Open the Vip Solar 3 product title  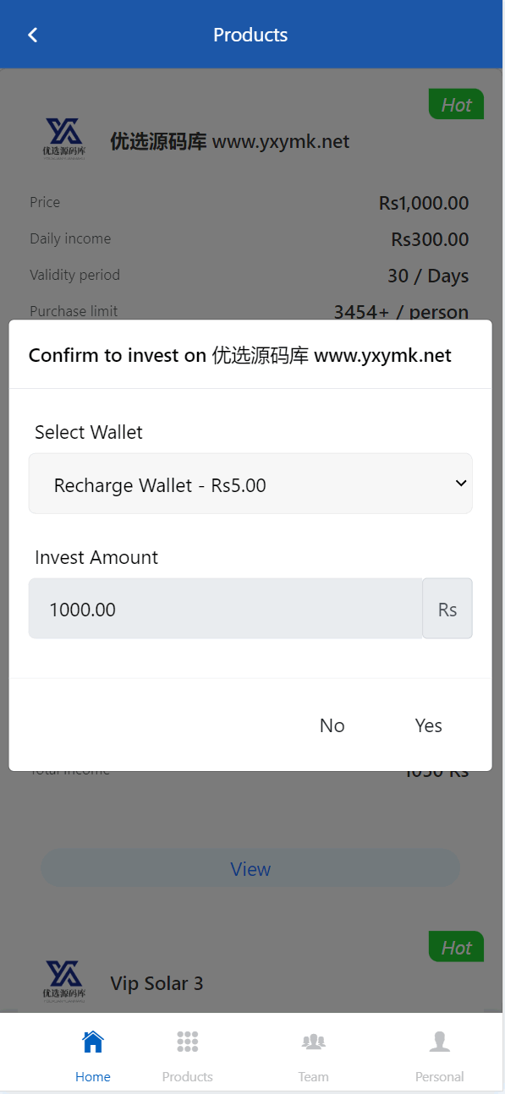pyautogui.click(x=156, y=983)
